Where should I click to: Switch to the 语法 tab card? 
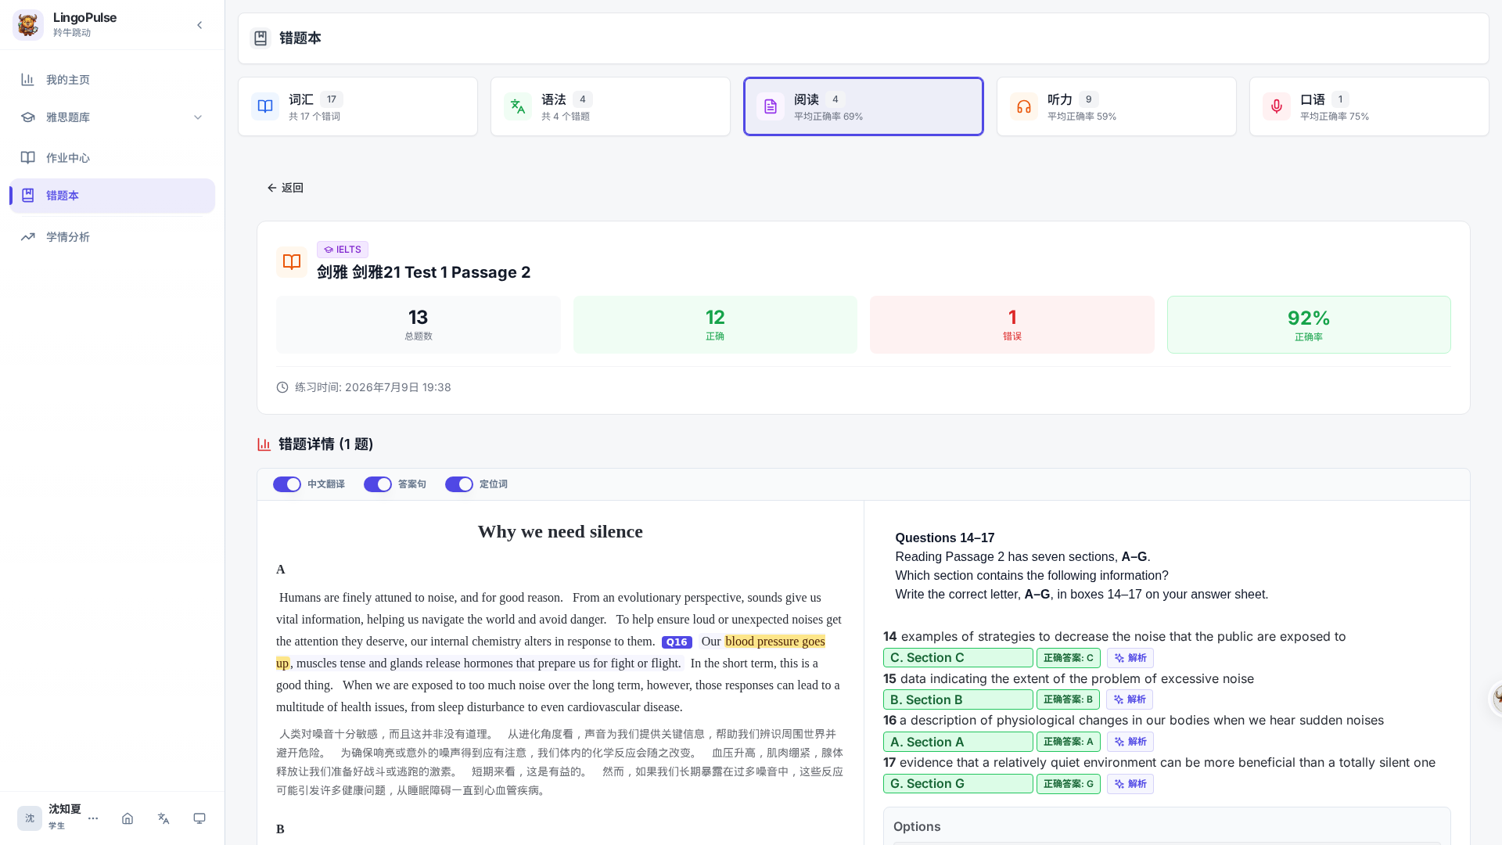point(610,106)
